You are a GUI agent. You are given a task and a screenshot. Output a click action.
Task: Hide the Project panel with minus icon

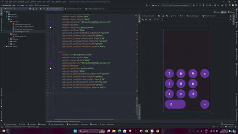click(x=44, y=9)
